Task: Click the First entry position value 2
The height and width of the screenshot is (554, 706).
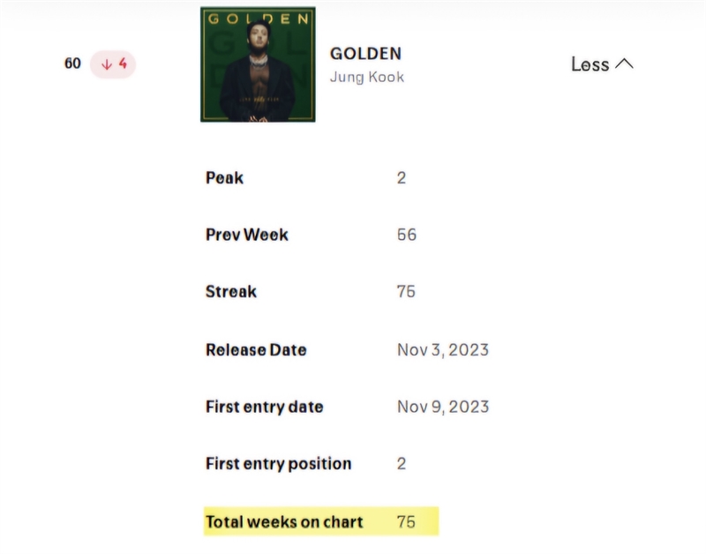Action: point(402,464)
